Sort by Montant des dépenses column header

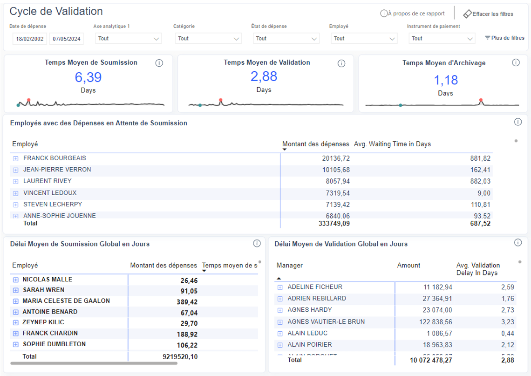click(315, 144)
